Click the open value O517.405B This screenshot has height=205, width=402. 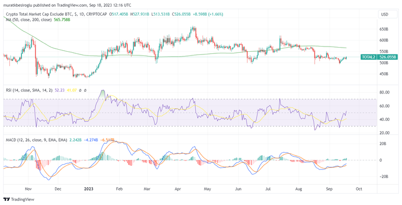click(x=119, y=15)
